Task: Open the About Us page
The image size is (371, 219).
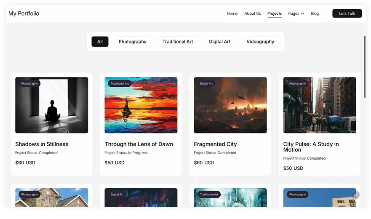Action: click(252, 13)
